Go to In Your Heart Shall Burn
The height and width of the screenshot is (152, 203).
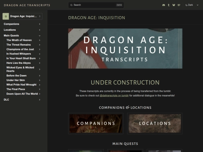click(21, 59)
